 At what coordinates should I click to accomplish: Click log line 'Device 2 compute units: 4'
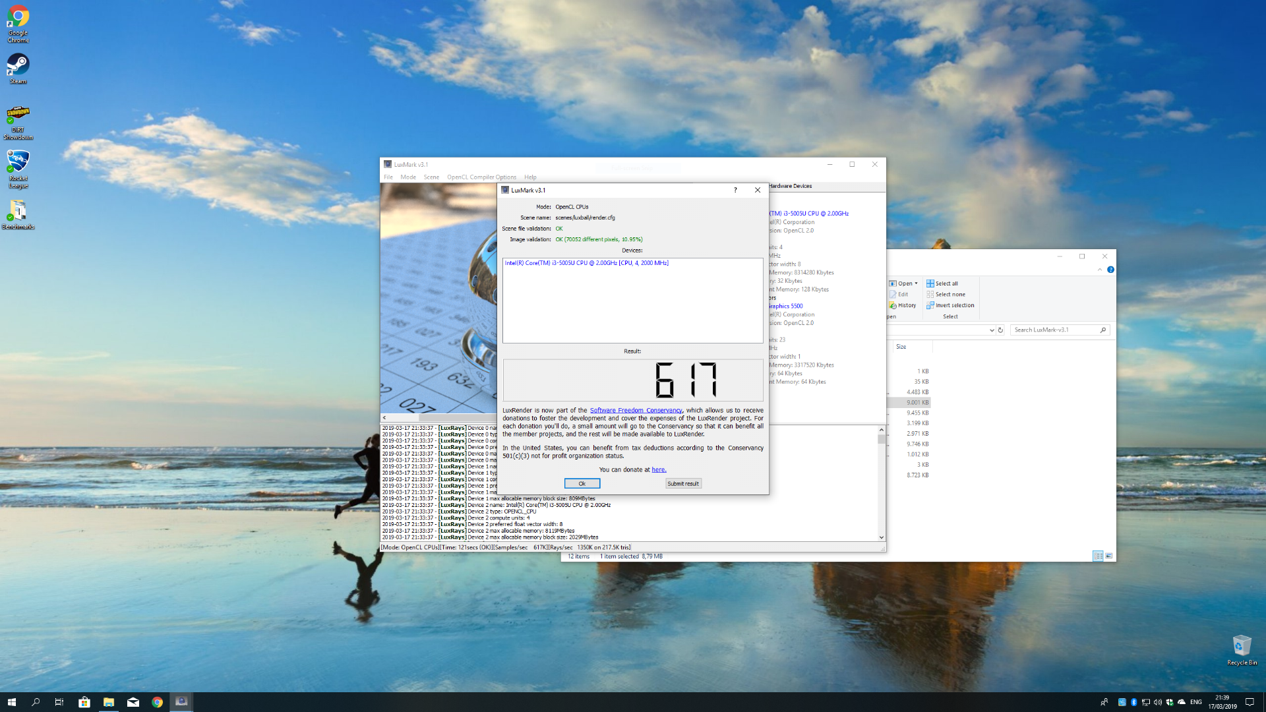tap(456, 518)
